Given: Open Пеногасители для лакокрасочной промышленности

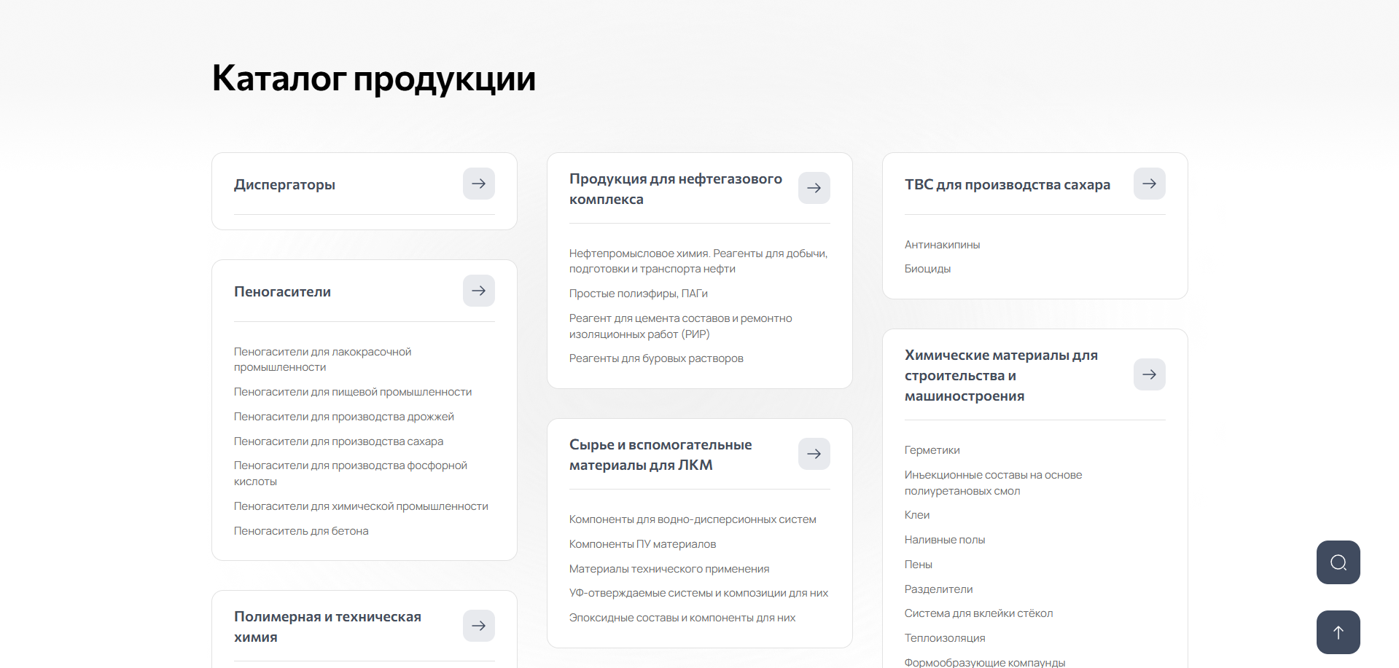Looking at the screenshot, I should tap(322, 359).
